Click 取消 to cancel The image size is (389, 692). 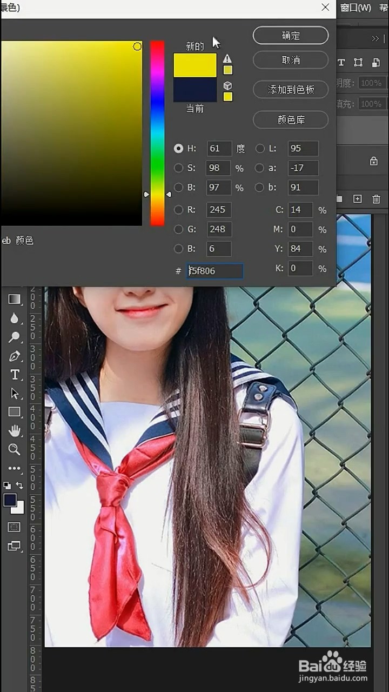coord(291,60)
